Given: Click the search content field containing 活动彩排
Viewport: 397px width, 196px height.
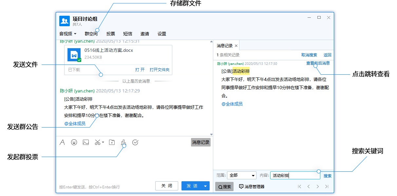Looking at the screenshot, I should coord(294,175).
